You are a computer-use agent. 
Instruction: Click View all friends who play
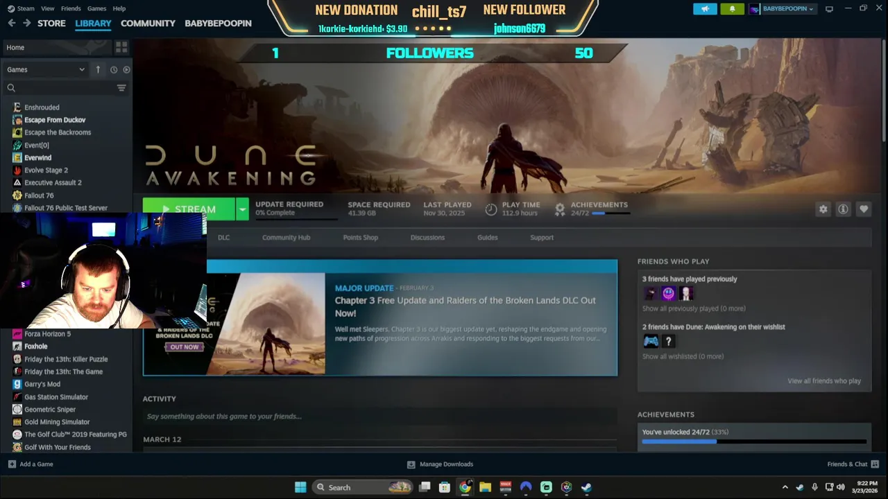[824, 380]
